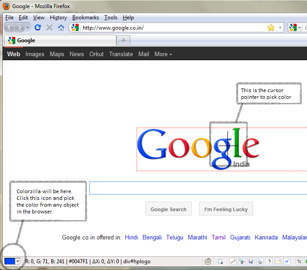Open the ColorZilla dropdown arrow in status bar
The width and height of the screenshot is (307, 270).
tap(18, 261)
